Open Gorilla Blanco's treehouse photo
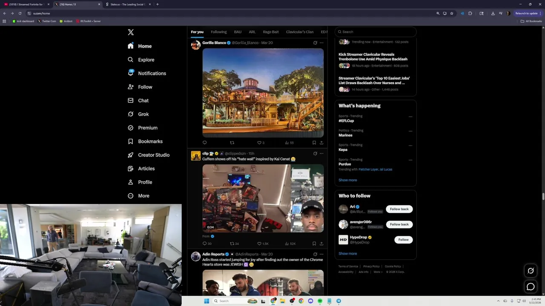This screenshot has height=306, width=545. click(x=263, y=93)
